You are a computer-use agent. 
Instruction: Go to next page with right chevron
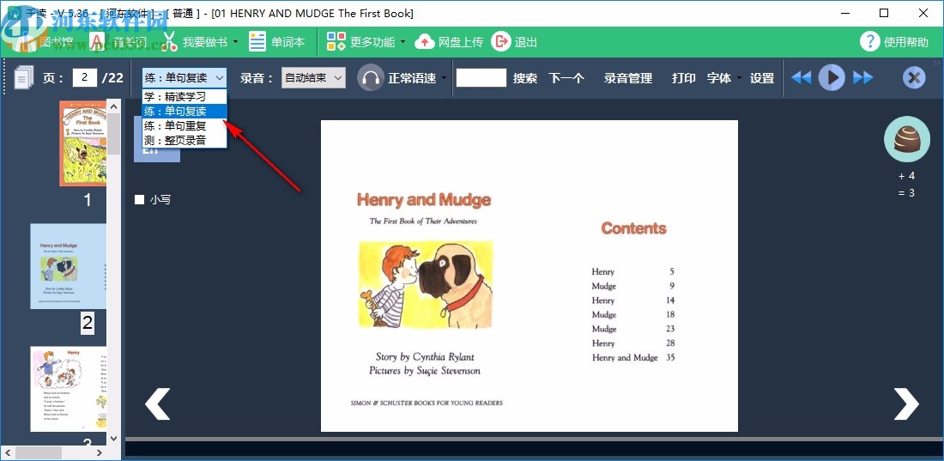[x=906, y=403]
